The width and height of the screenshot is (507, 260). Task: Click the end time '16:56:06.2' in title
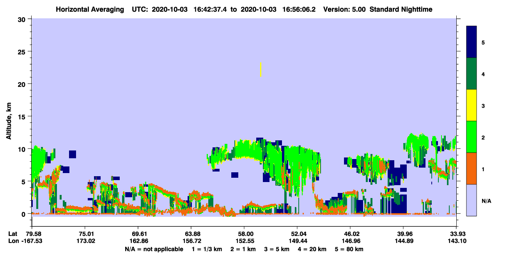[300, 9]
